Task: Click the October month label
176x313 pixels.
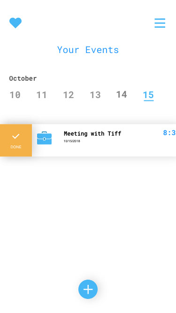Action: 23,78
